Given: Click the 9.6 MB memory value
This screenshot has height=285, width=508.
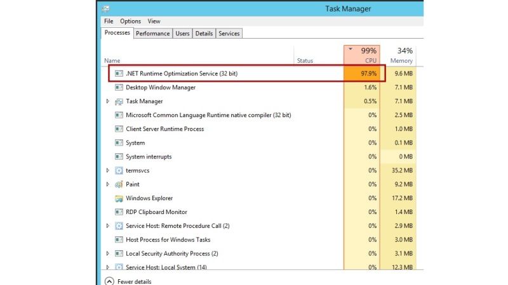Looking at the screenshot, I should tap(403, 73).
